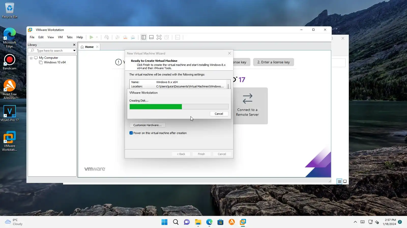
Task: Click the Send Ctrl+Alt+Del toolbar icon
Action: pos(107,37)
